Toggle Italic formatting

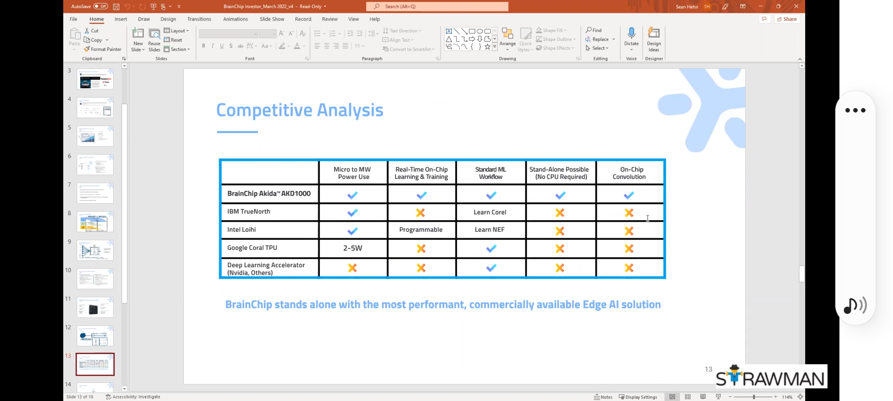point(212,46)
